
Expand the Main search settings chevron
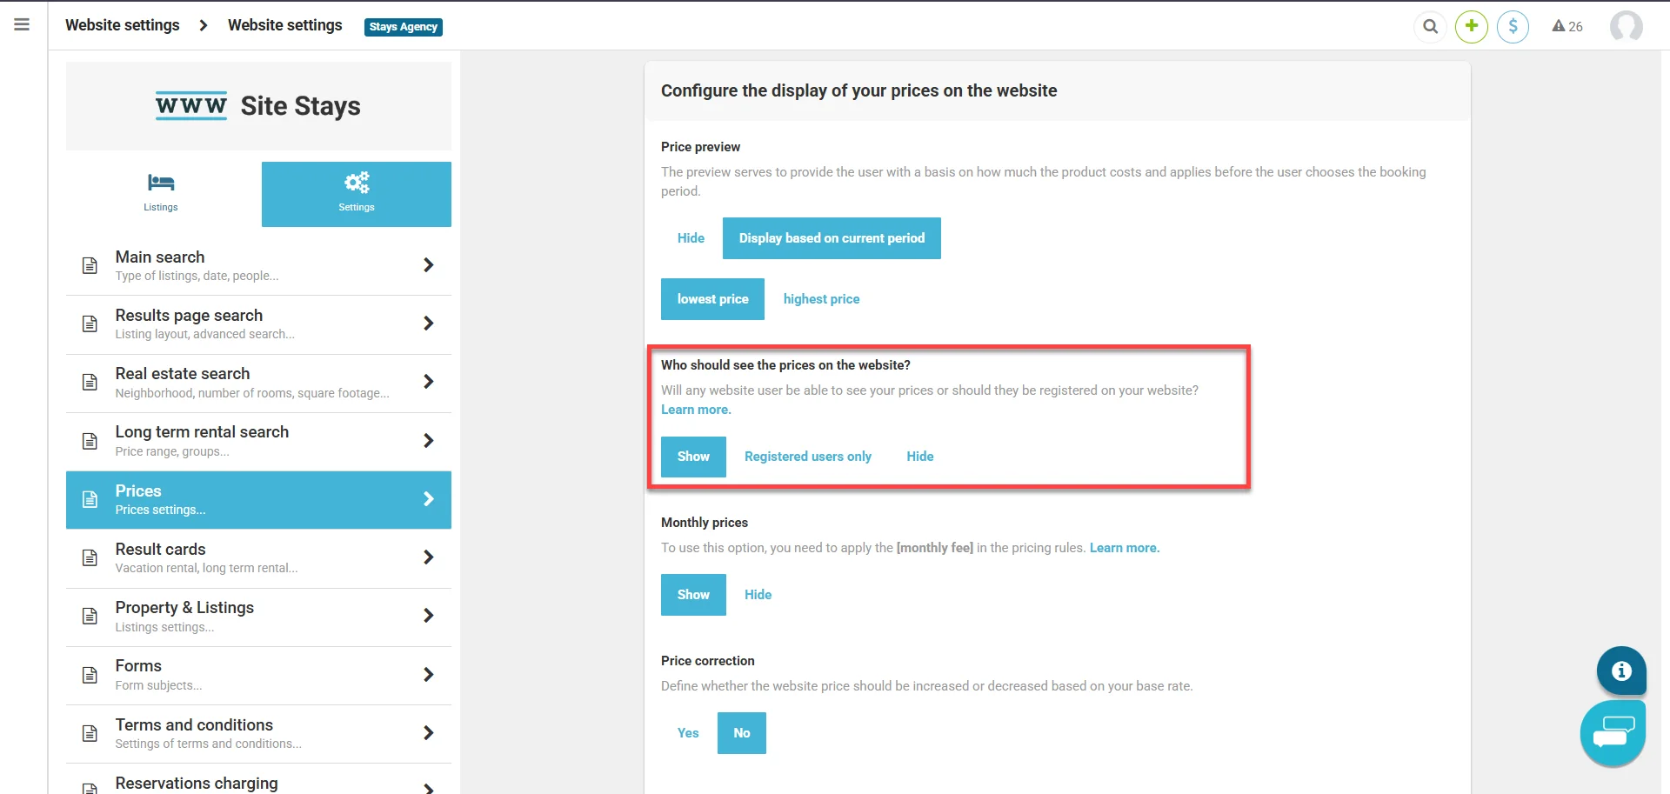pyautogui.click(x=428, y=265)
